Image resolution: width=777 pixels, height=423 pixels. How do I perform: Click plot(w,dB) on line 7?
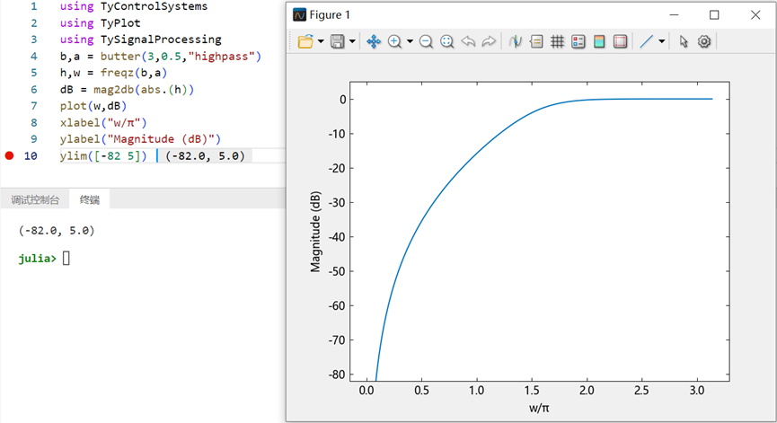click(93, 106)
